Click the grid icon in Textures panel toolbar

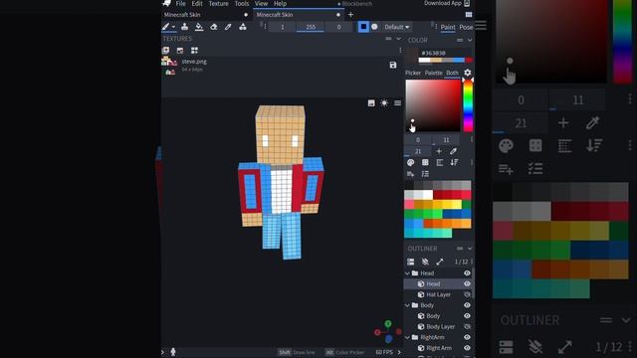[195, 51]
